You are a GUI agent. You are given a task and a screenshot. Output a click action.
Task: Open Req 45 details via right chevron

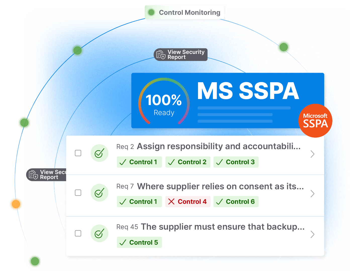pyautogui.click(x=312, y=234)
